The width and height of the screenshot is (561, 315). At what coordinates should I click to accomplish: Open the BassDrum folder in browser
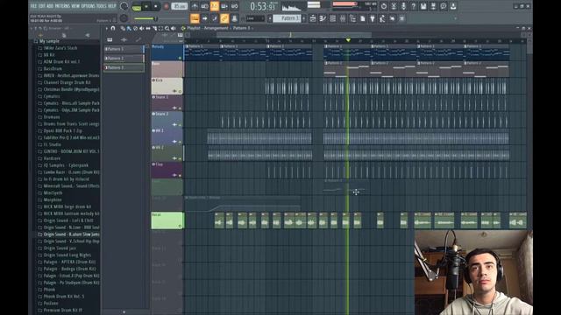point(53,68)
